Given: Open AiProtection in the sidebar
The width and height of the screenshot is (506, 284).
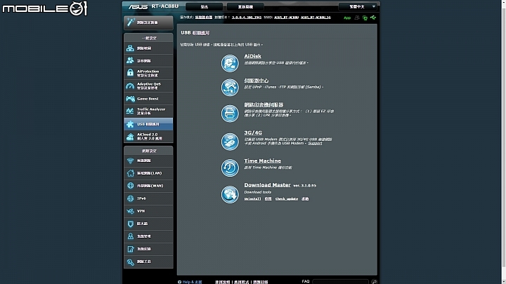Looking at the screenshot, I should click(148, 74).
